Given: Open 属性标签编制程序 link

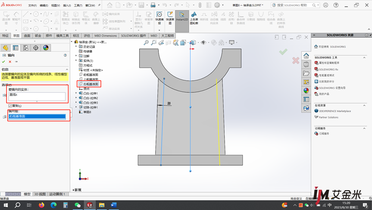Looking at the screenshot, I should click(x=329, y=63).
